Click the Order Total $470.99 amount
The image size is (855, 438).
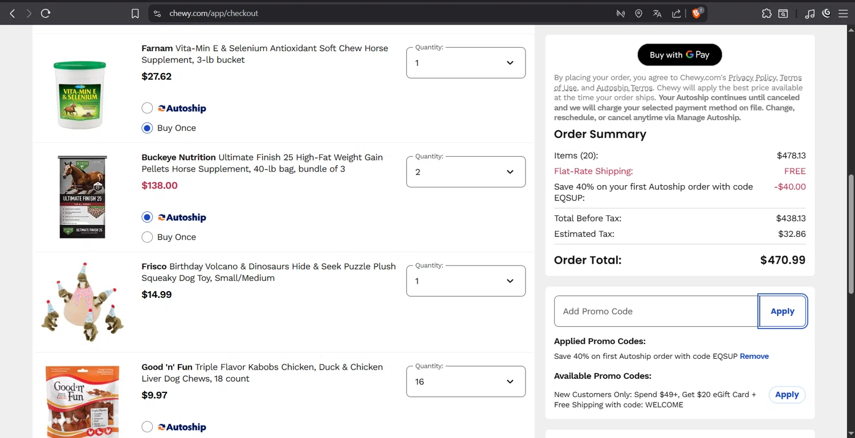783,260
